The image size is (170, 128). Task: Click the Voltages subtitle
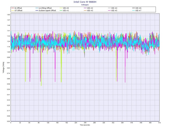[85, 5]
